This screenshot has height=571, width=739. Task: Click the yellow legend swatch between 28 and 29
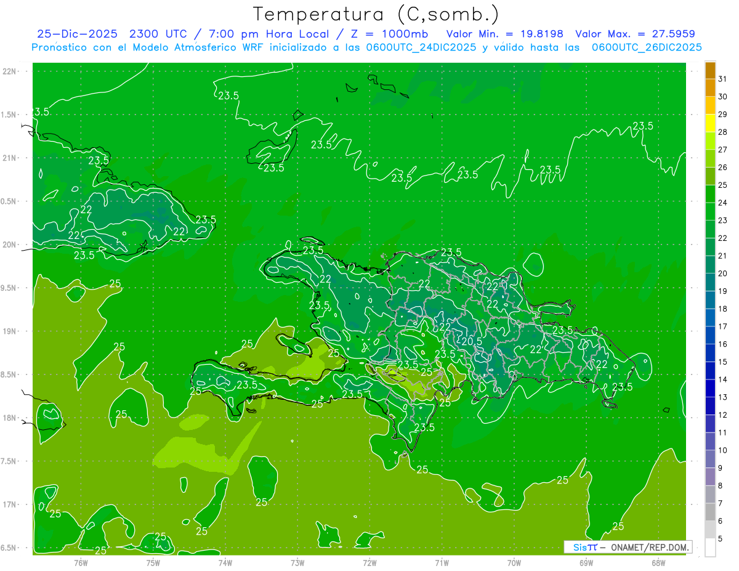click(710, 123)
